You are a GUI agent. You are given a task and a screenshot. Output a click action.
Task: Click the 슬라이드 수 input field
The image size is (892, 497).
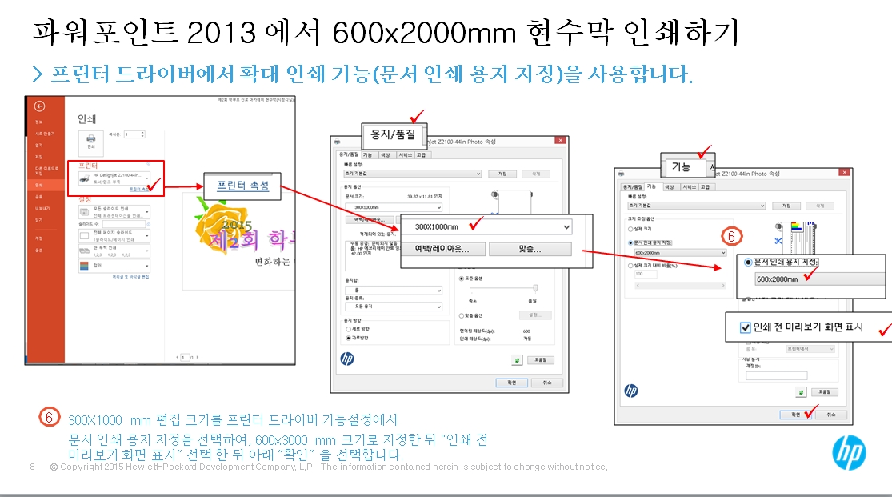coord(123,224)
